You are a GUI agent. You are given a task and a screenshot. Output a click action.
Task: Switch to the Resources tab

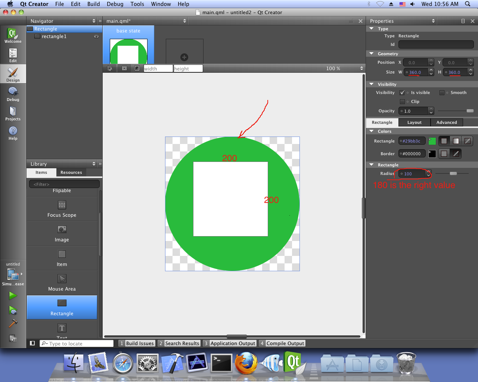click(x=71, y=172)
